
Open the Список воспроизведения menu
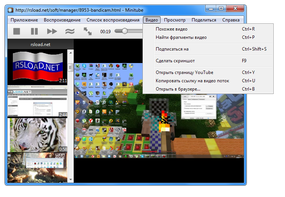click(x=113, y=20)
